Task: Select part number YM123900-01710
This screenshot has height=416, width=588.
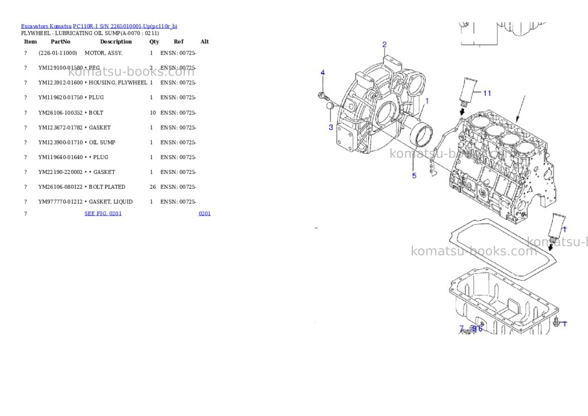Action: tap(60, 142)
